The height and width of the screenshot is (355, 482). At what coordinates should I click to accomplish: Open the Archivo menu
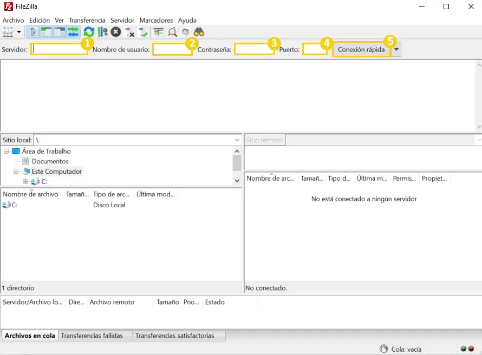coord(13,20)
